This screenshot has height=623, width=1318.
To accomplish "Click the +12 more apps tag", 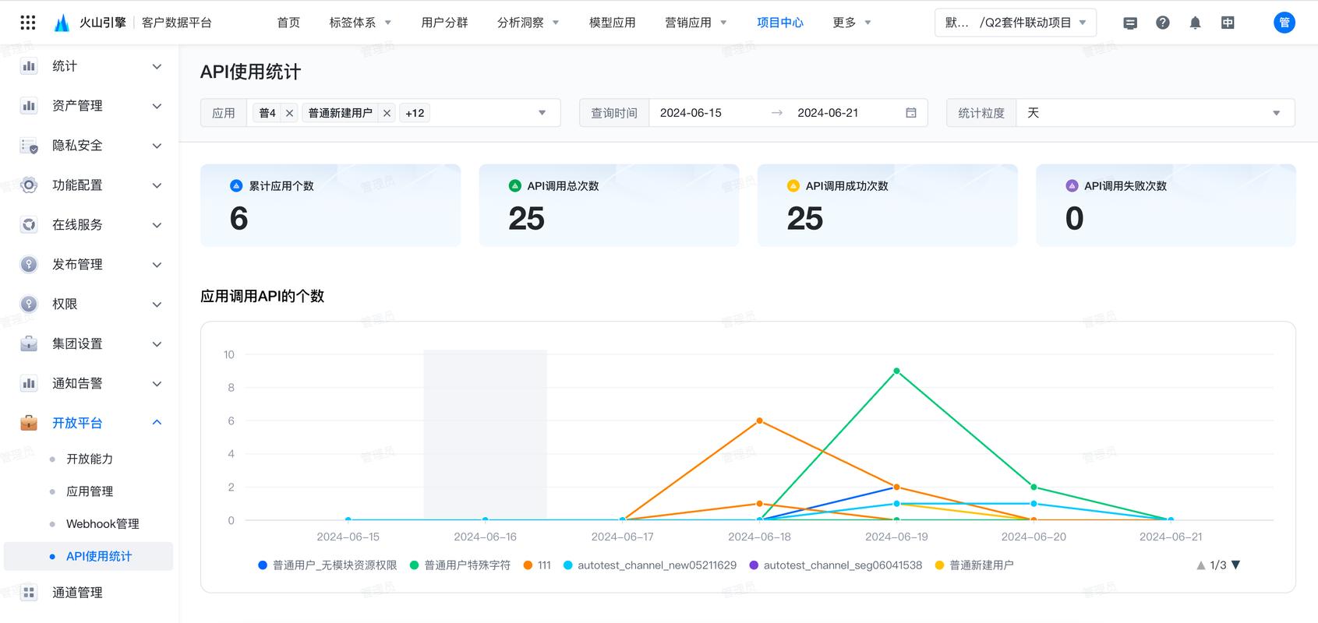I will coord(415,114).
